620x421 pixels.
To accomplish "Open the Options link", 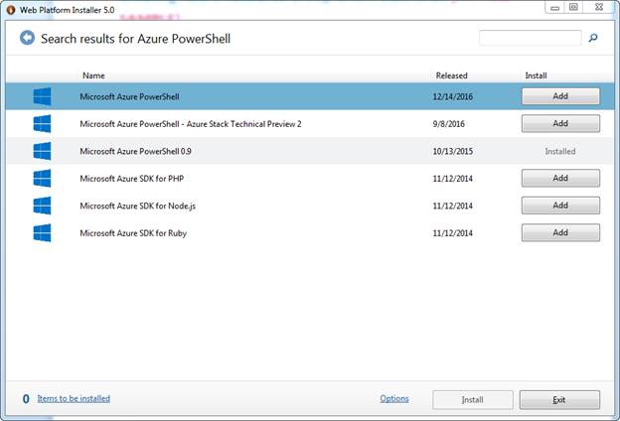I will (x=394, y=399).
